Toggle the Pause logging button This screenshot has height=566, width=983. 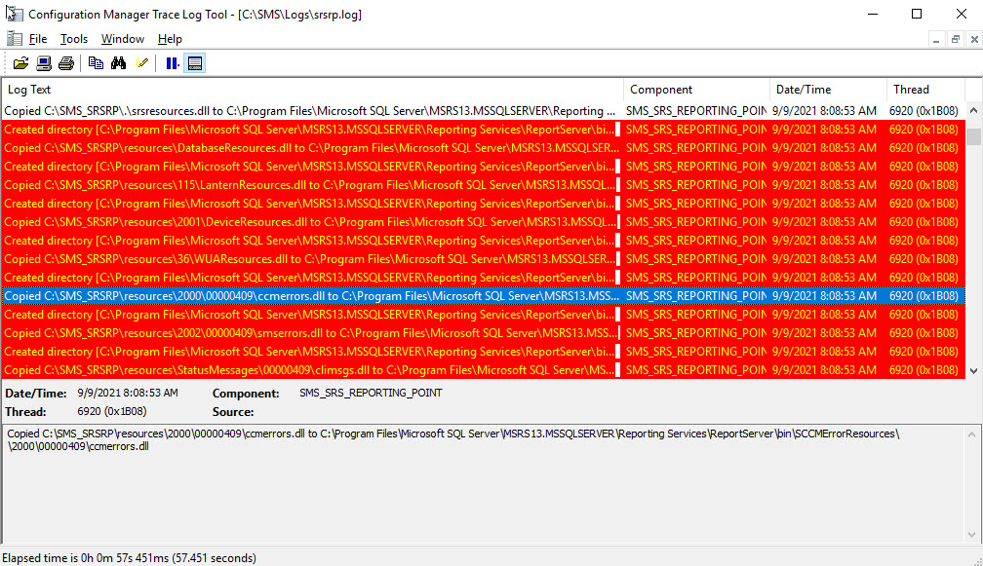click(172, 63)
